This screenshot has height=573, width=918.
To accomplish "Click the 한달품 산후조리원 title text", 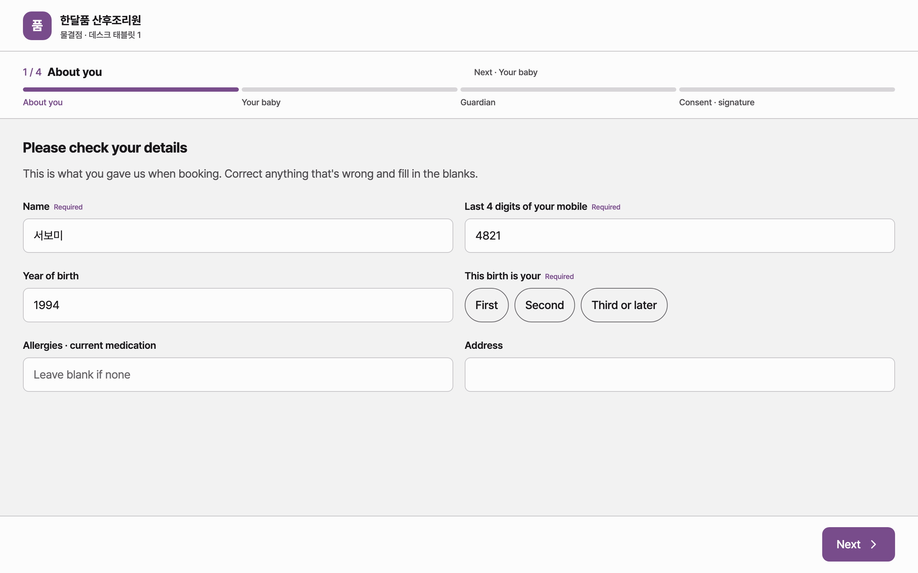I will [x=100, y=20].
